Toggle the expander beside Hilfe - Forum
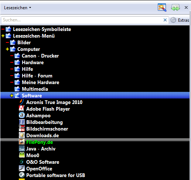Screen dimensions: 191x180 coord(12,76)
